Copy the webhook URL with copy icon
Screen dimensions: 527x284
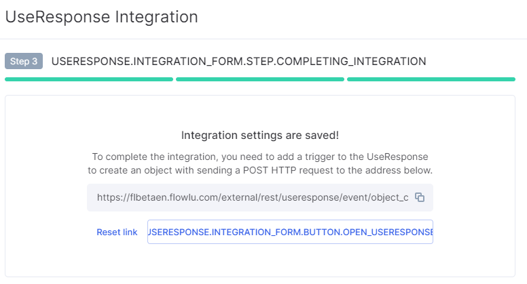click(420, 197)
